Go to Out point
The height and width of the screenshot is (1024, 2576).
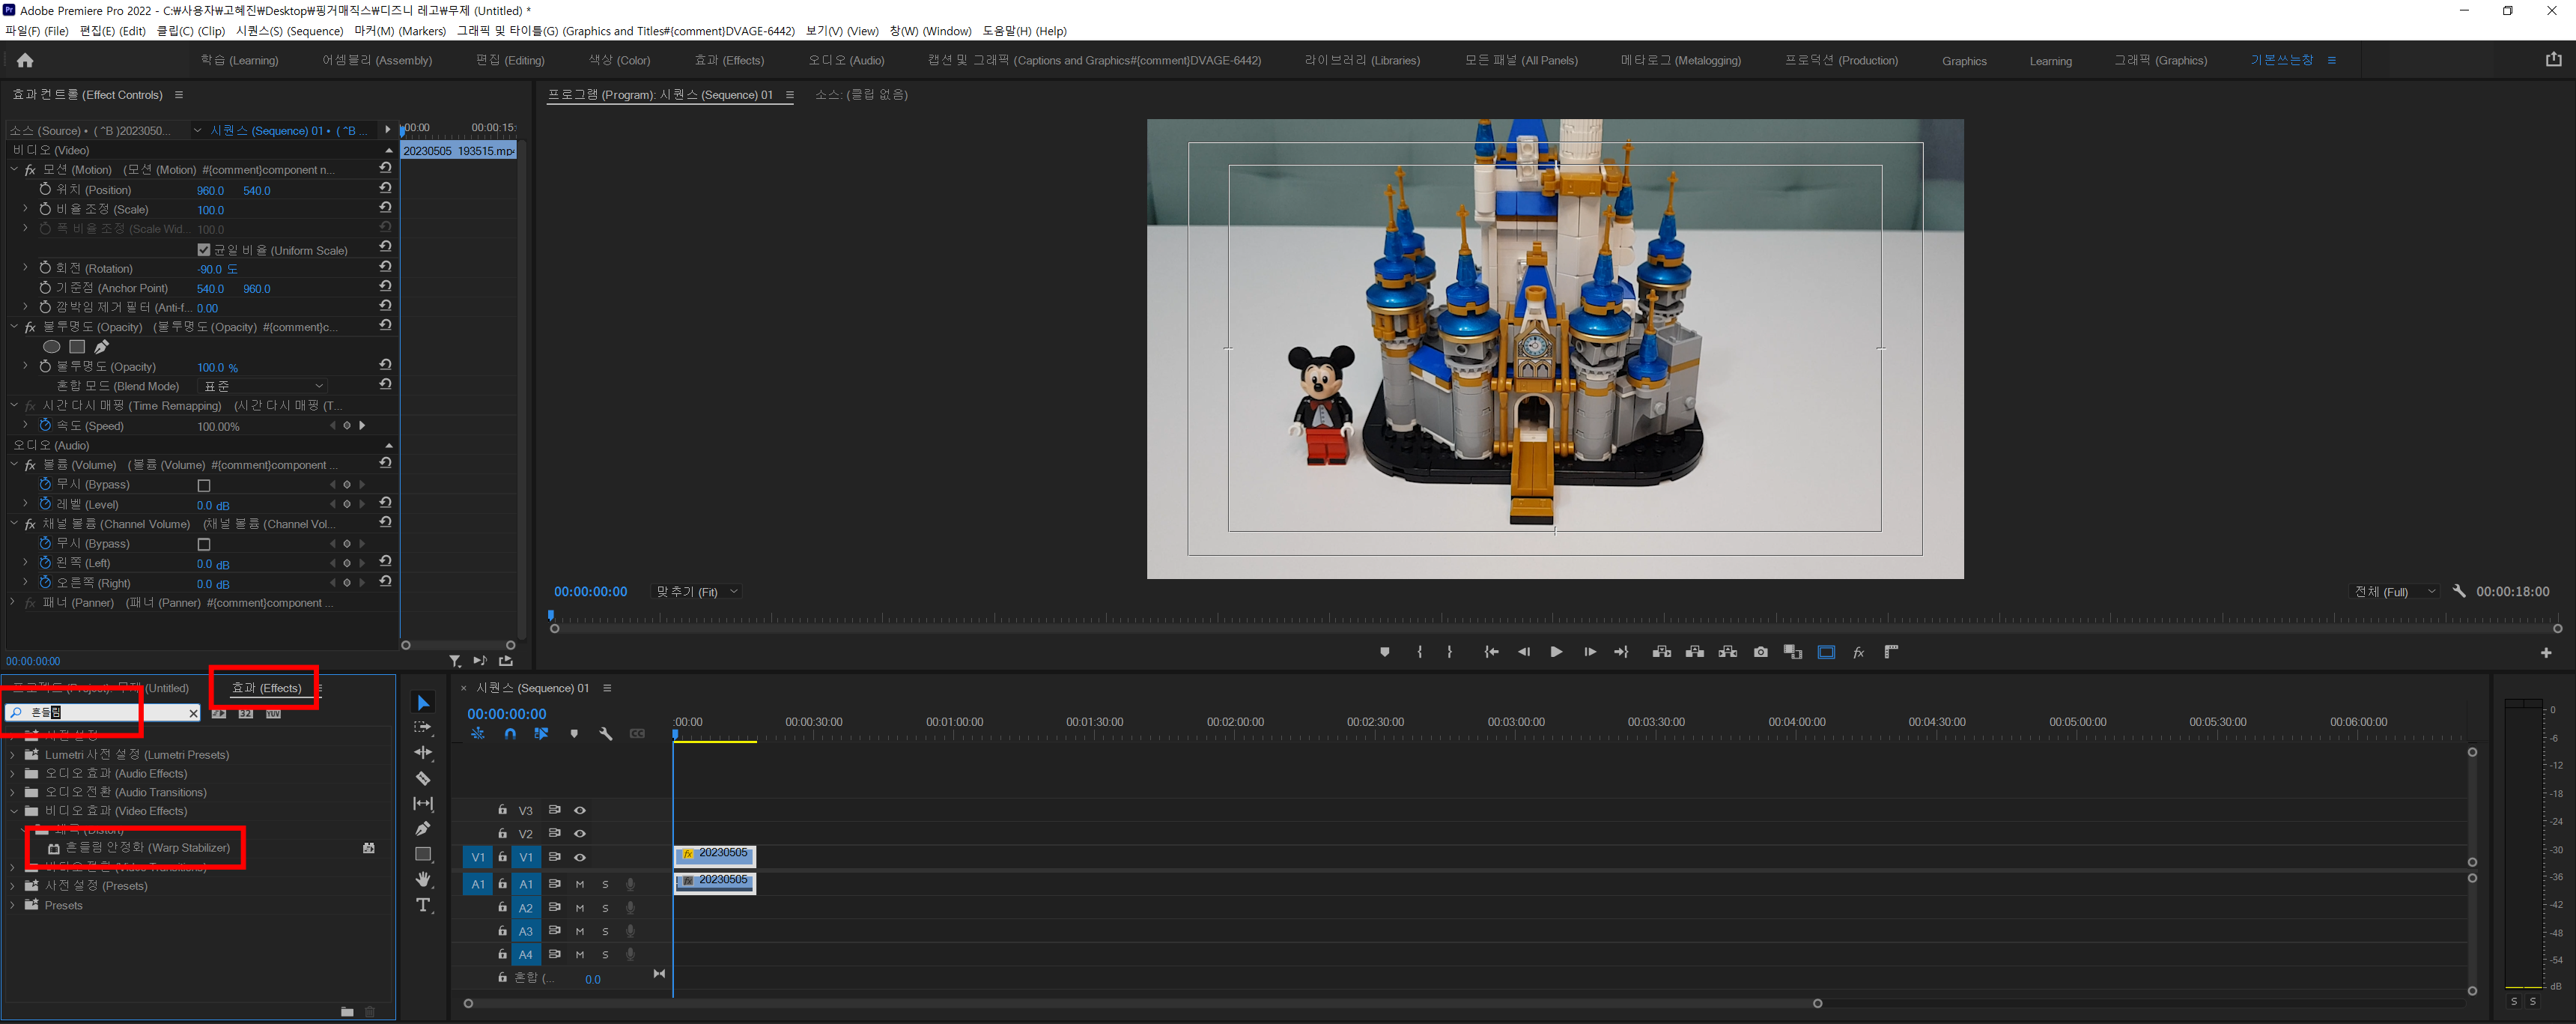tap(1621, 652)
